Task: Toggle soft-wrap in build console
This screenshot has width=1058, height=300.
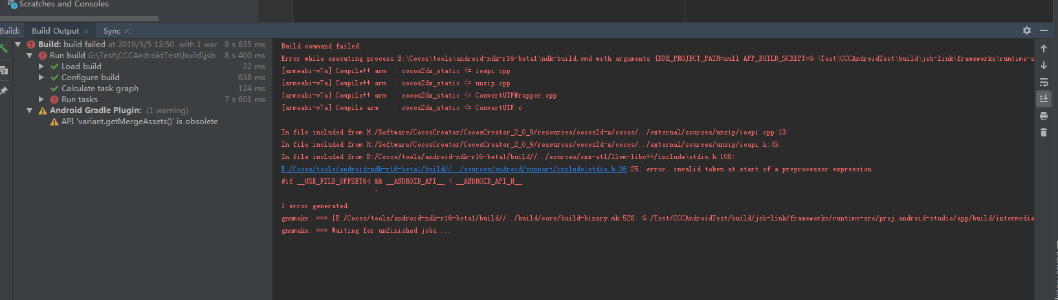Action: [1044, 82]
